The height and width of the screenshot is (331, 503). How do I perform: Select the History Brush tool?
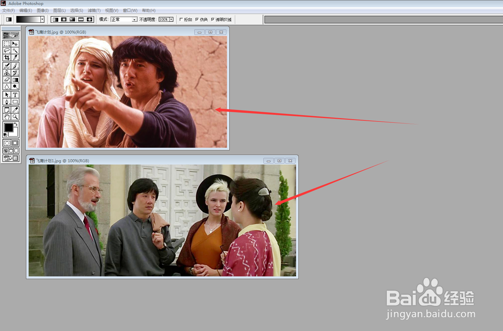click(15, 73)
